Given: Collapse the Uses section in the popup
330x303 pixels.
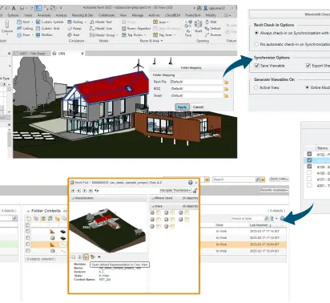Looking at the screenshot, I should coord(153,206).
